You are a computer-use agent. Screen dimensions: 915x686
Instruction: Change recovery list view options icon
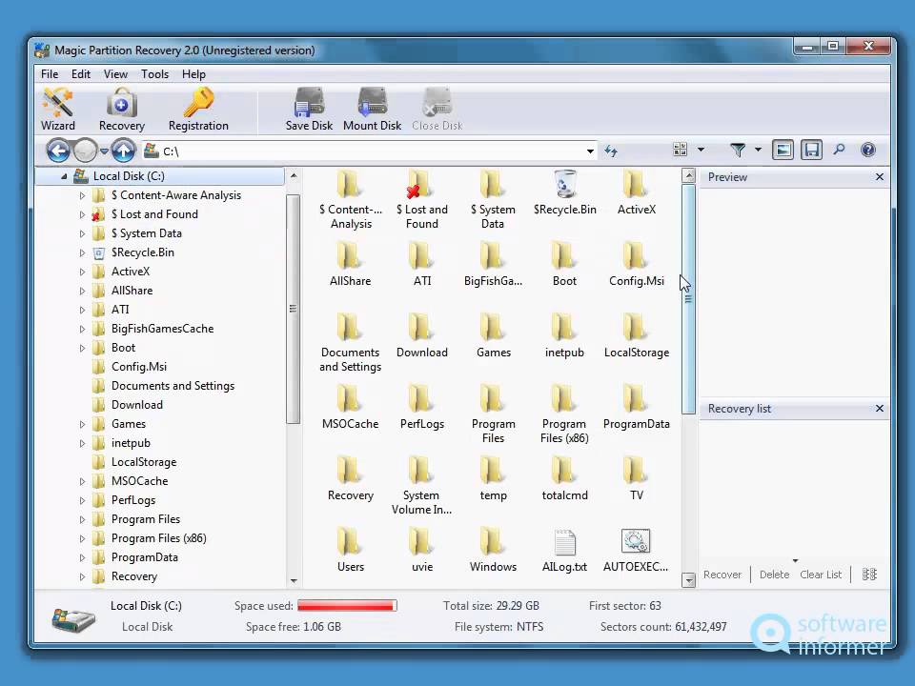click(869, 575)
